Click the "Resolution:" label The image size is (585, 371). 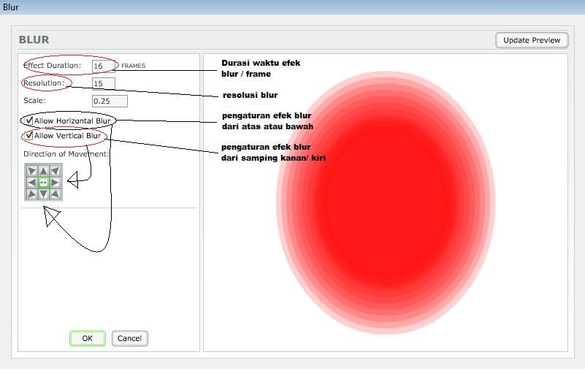tap(44, 83)
